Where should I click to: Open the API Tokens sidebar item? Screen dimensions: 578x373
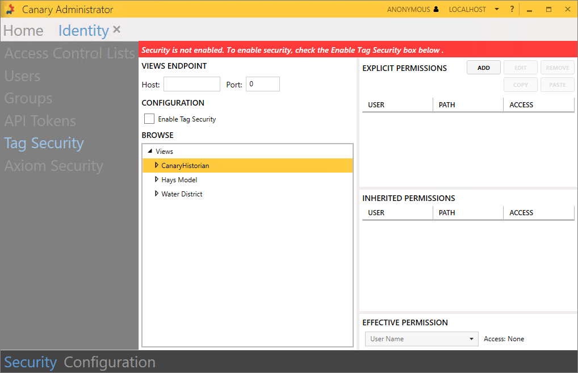[x=40, y=121]
